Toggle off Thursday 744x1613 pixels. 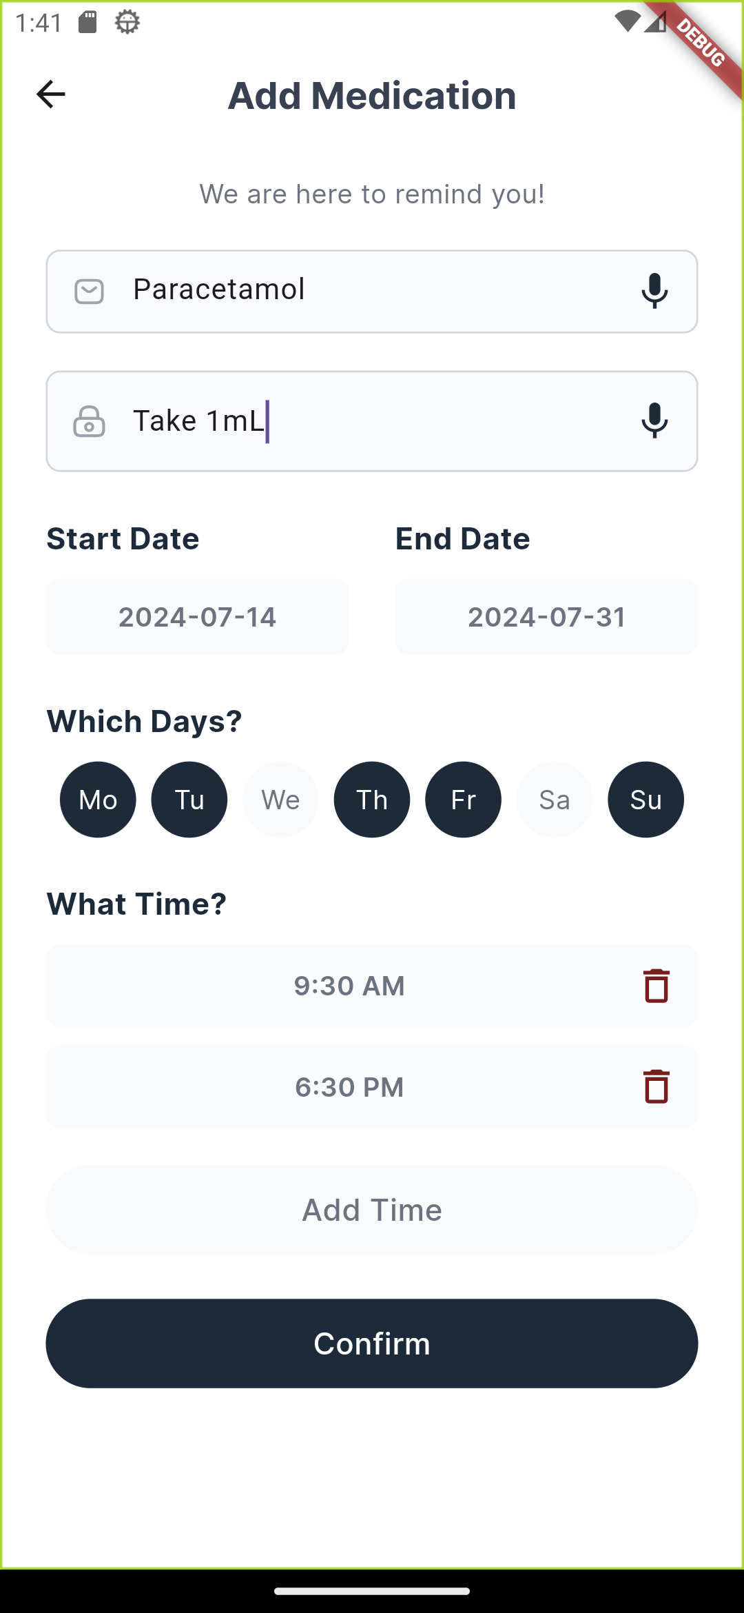372,800
